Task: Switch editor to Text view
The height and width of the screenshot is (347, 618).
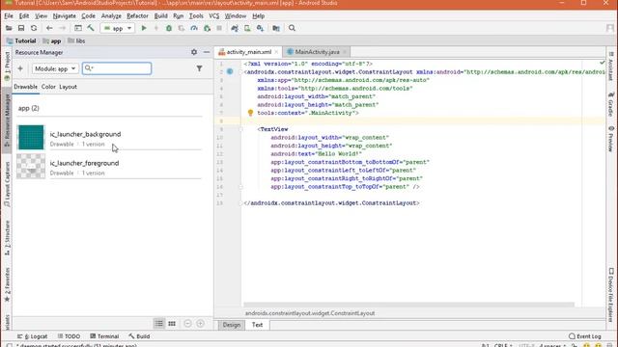Action: click(x=258, y=325)
